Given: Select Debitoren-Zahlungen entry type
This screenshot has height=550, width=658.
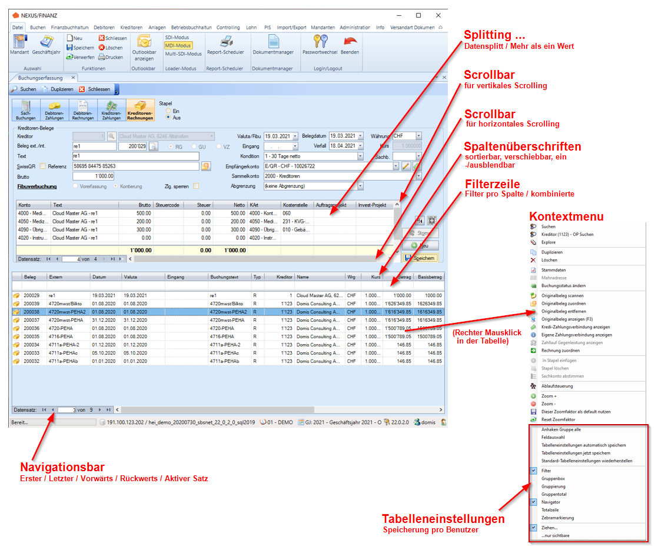Looking at the screenshot, I should [55, 111].
